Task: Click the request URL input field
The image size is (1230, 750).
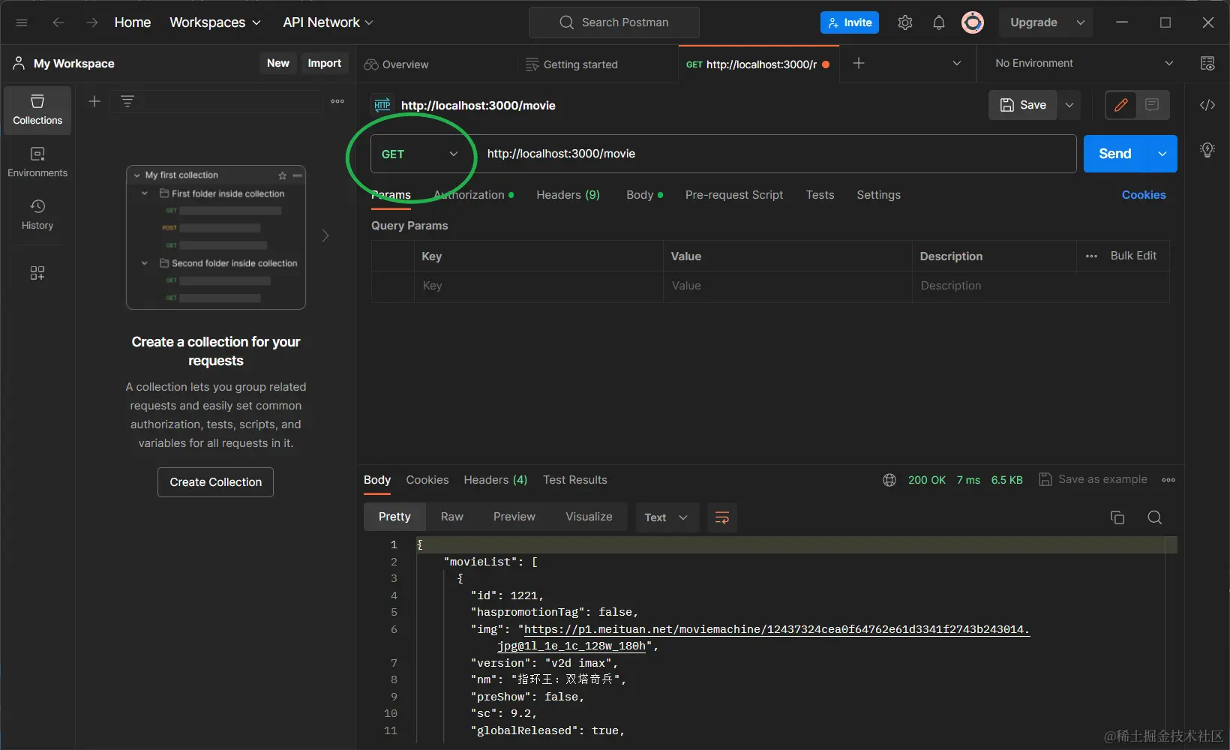Action: click(x=776, y=154)
